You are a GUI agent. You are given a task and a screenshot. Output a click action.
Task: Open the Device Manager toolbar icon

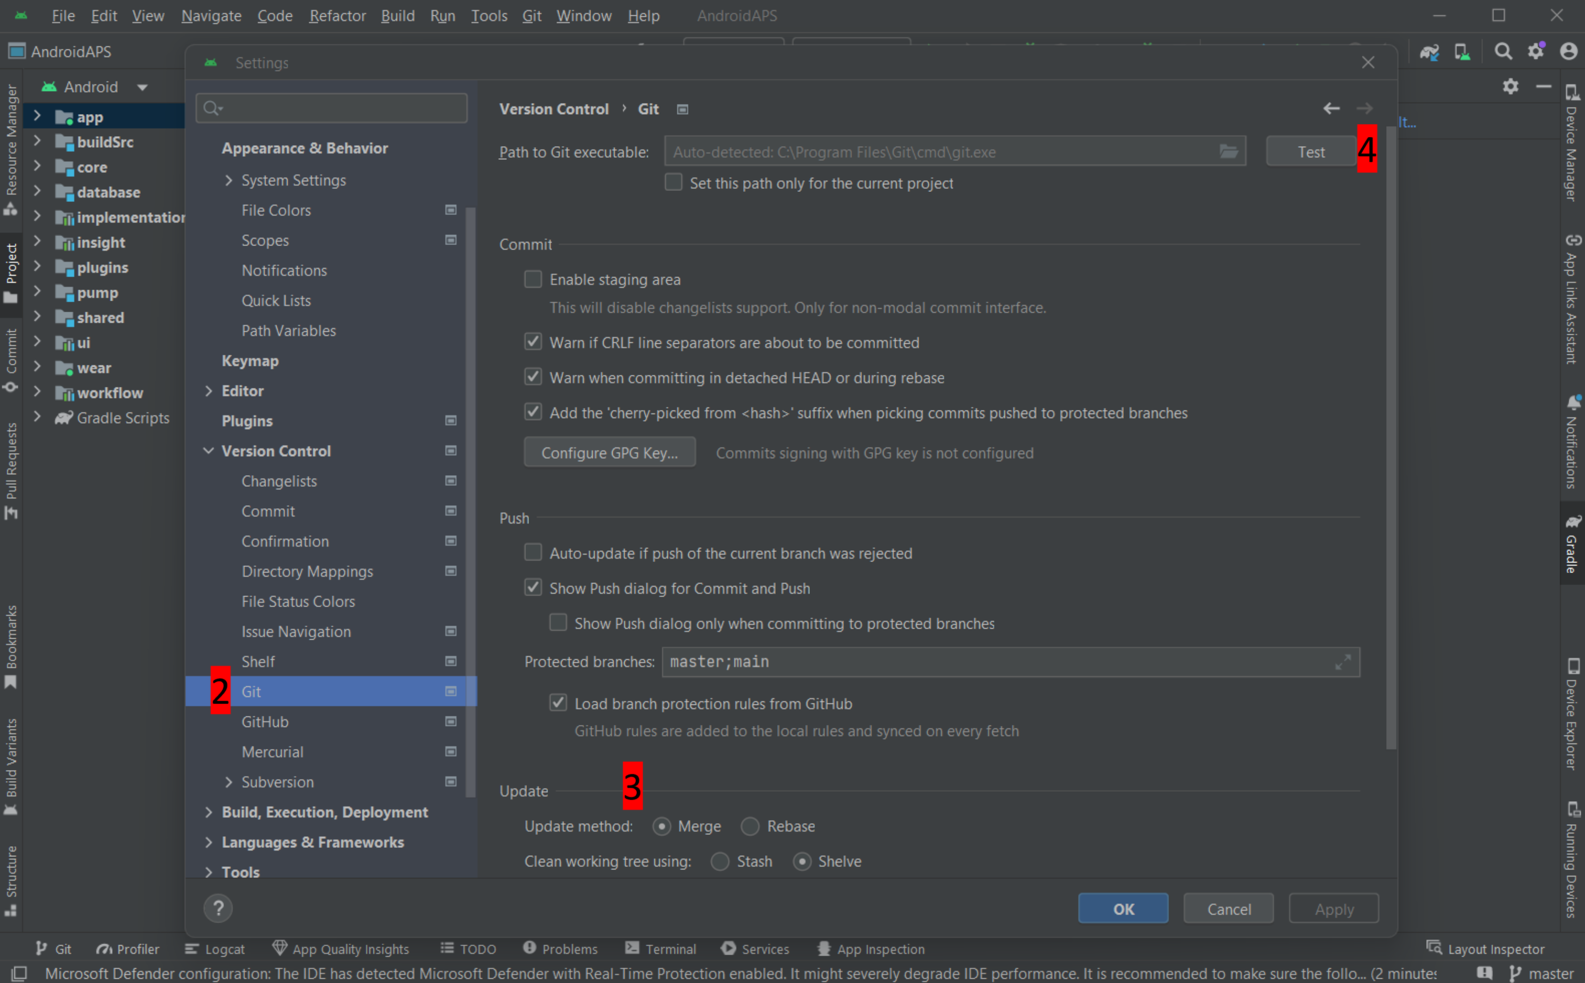tap(1462, 52)
